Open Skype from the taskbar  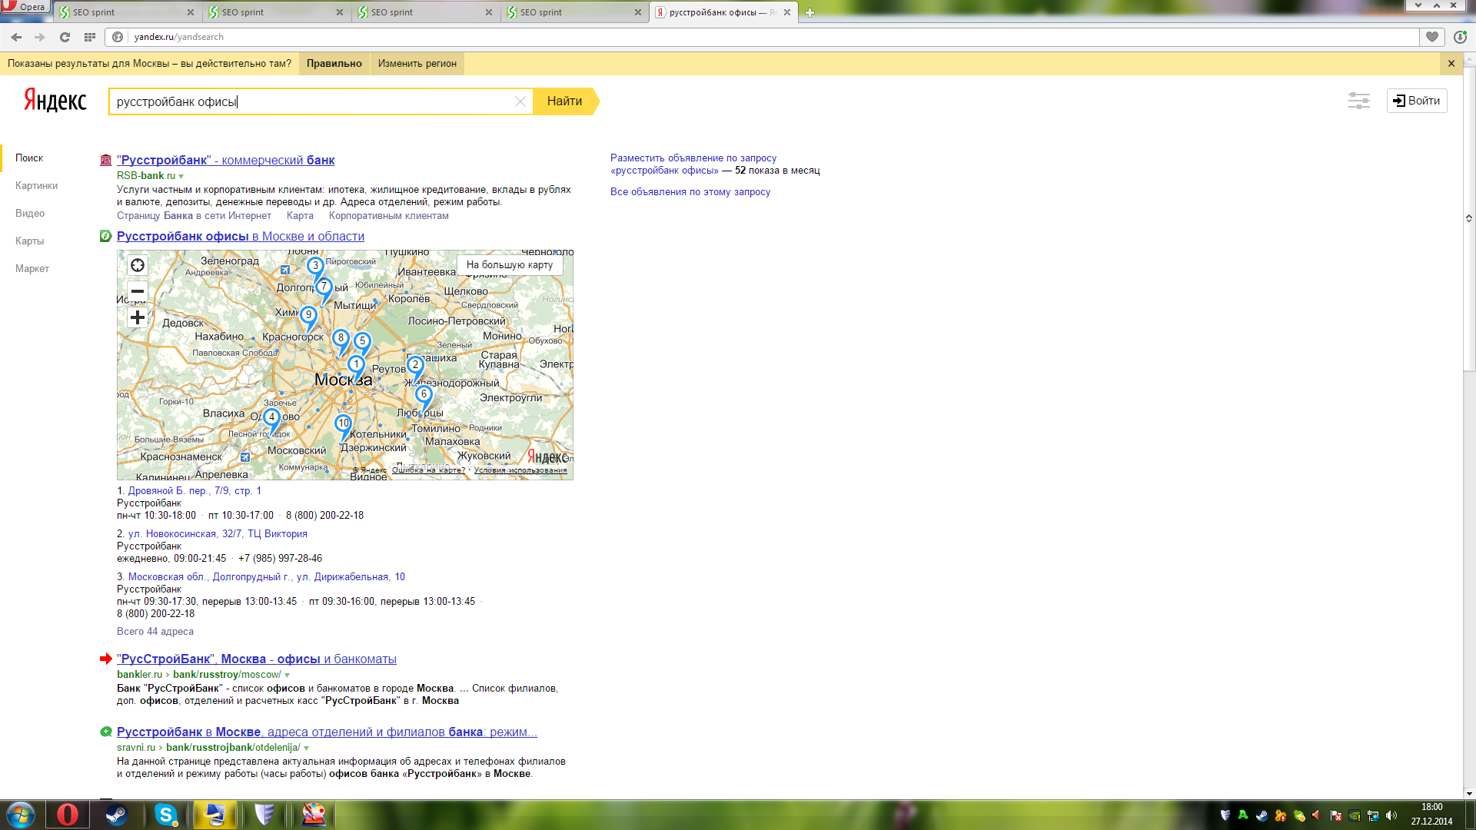166,815
